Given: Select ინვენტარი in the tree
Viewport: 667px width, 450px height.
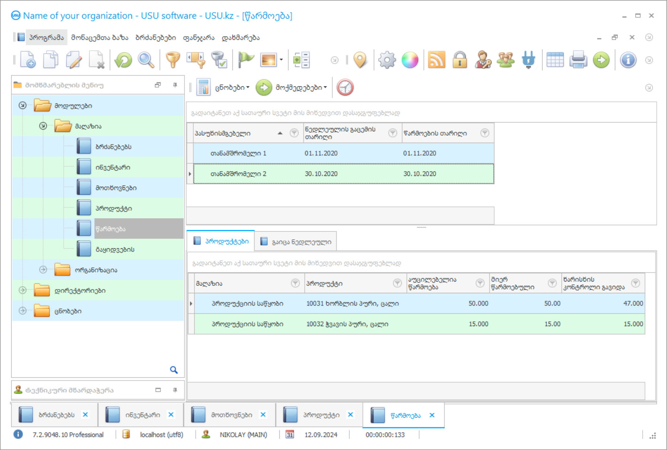Looking at the screenshot, I should coord(113,168).
